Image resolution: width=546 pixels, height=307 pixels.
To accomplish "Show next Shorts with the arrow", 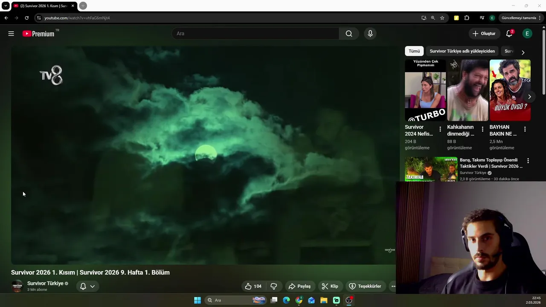I will pyautogui.click(x=529, y=97).
